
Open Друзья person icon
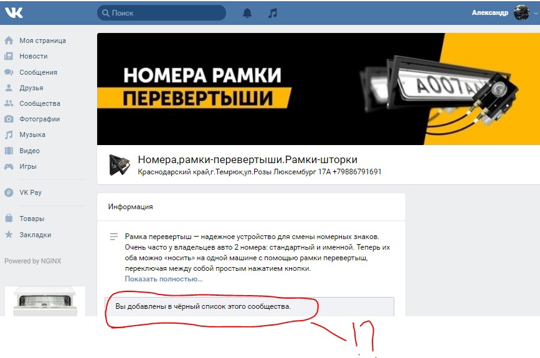(x=9, y=88)
